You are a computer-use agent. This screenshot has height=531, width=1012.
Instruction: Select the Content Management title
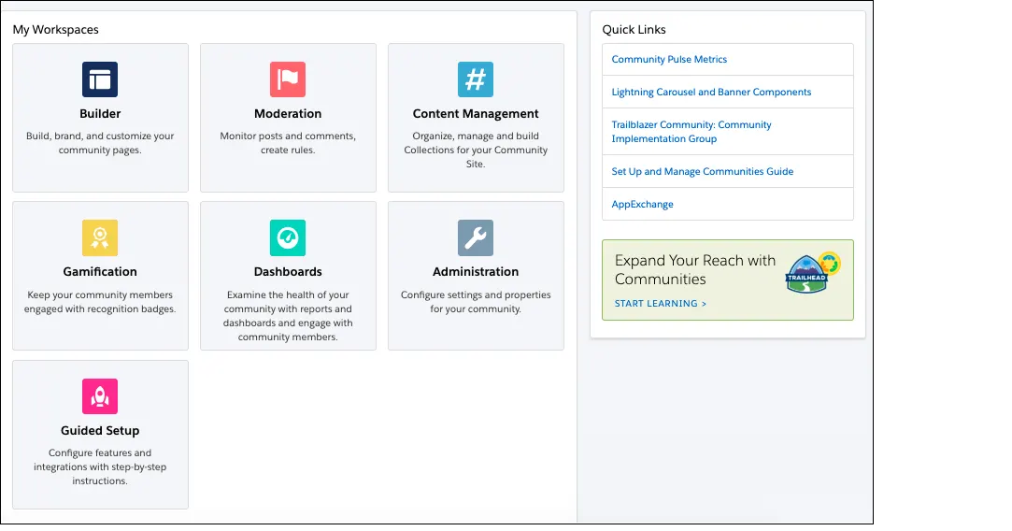click(x=476, y=114)
